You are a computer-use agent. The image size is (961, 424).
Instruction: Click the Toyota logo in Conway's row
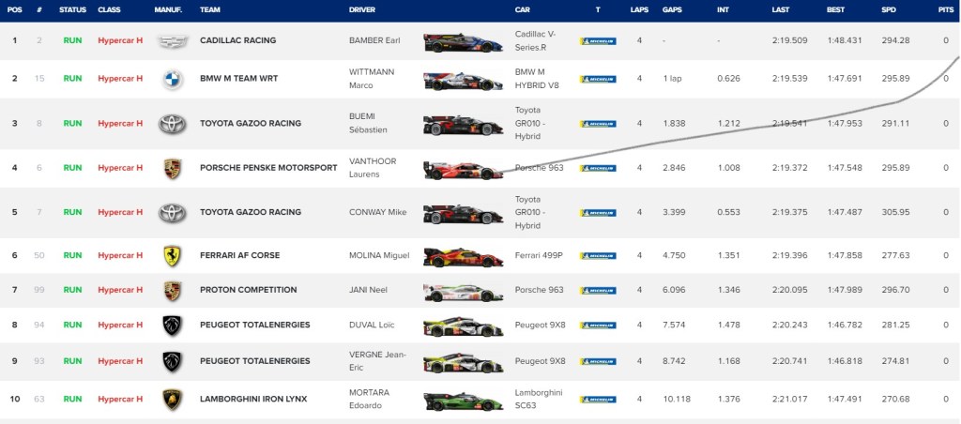tap(173, 213)
